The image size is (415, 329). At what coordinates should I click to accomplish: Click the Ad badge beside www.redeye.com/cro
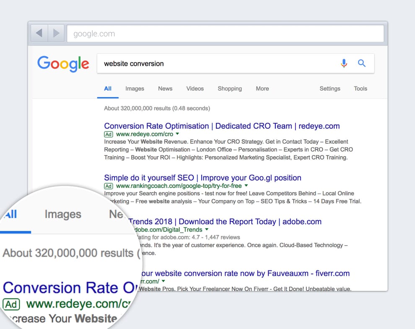109,134
